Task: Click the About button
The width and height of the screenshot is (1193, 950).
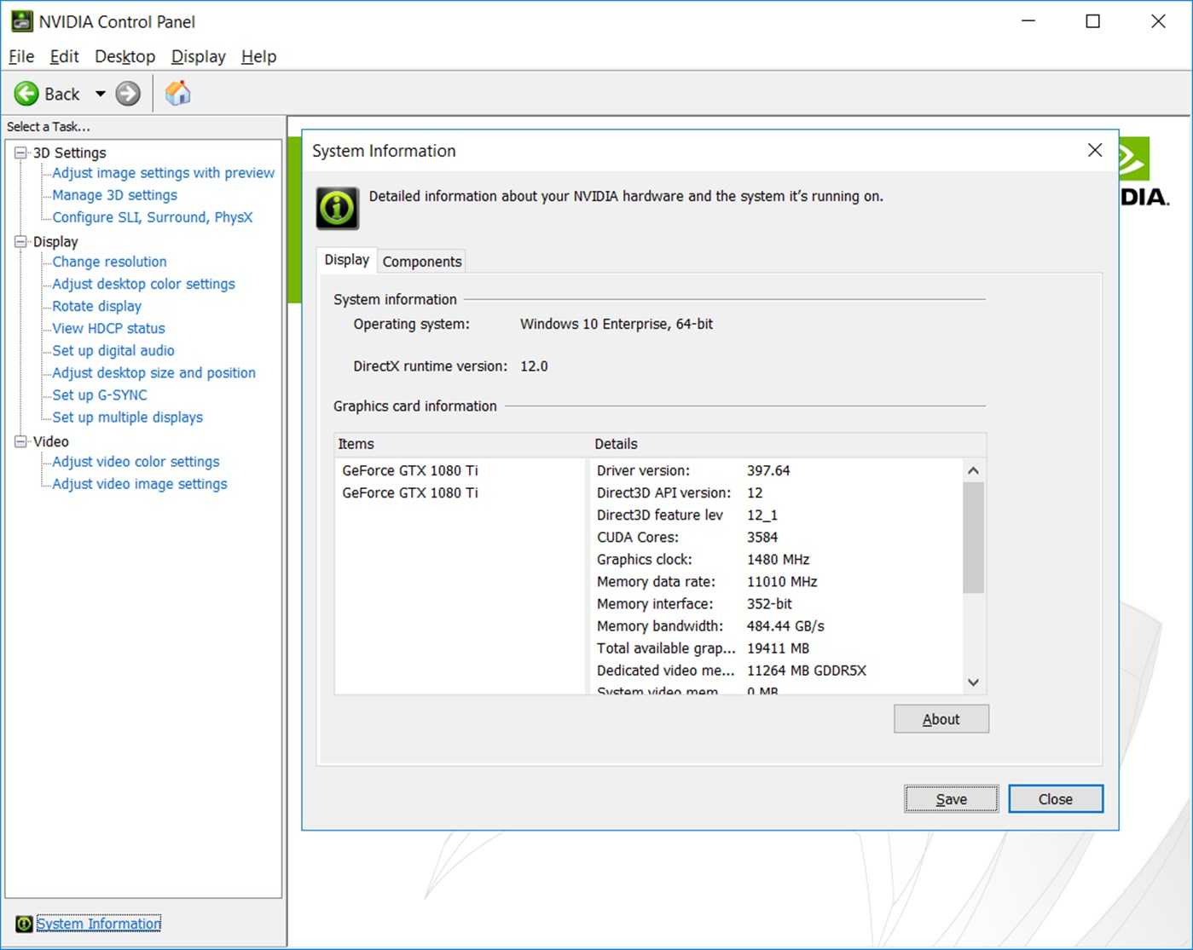Action: click(941, 718)
